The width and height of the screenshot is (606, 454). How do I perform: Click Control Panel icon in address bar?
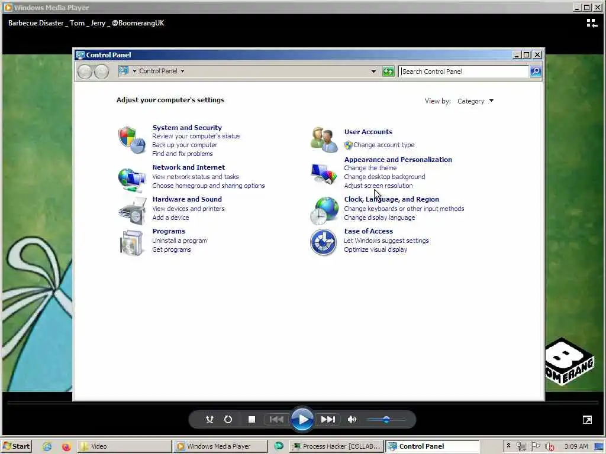(124, 71)
